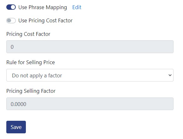This screenshot has height=139, width=183.
Task: Disable the Use Phrase Mapping switch
Action: pyautogui.click(x=11, y=7)
